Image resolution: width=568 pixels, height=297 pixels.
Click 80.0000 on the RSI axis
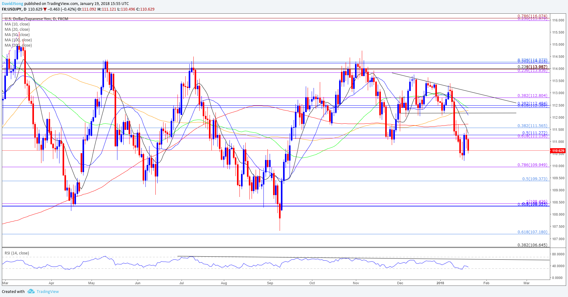(558, 254)
